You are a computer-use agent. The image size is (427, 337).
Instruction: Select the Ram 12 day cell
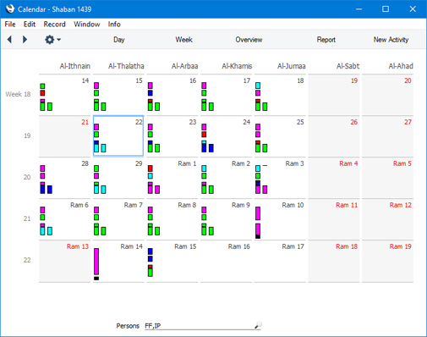pos(387,218)
